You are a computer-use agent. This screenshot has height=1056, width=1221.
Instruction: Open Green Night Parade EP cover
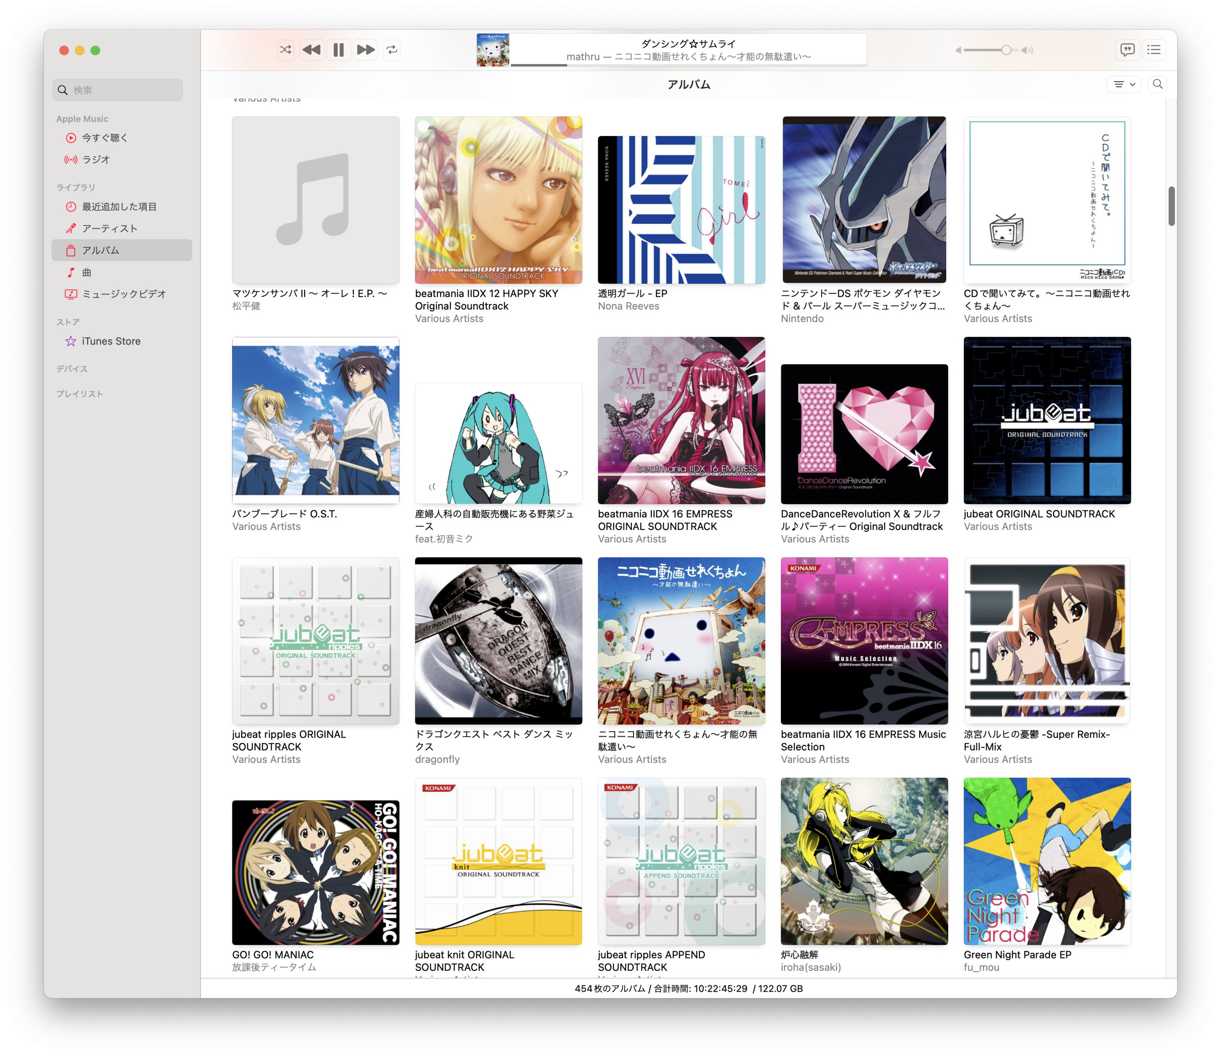coord(1047,861)
